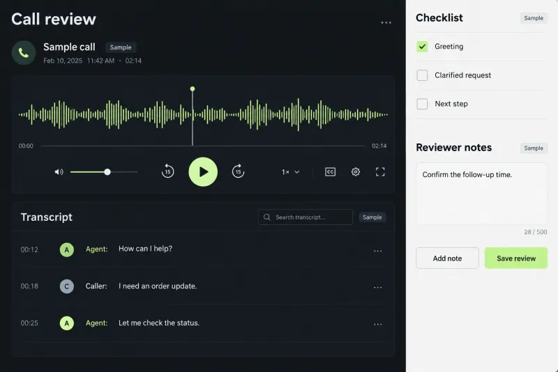Click the Agent avatar on the 00:12 line
The width and height of the screenshot is (558, 372).
click(x=66, y=250)
